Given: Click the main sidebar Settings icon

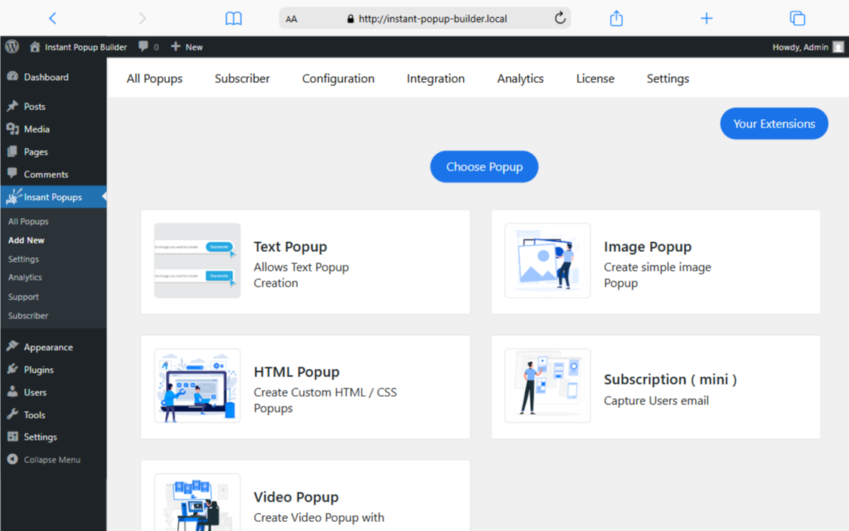Looking at the screenshot, I should [x=13, y=437].
